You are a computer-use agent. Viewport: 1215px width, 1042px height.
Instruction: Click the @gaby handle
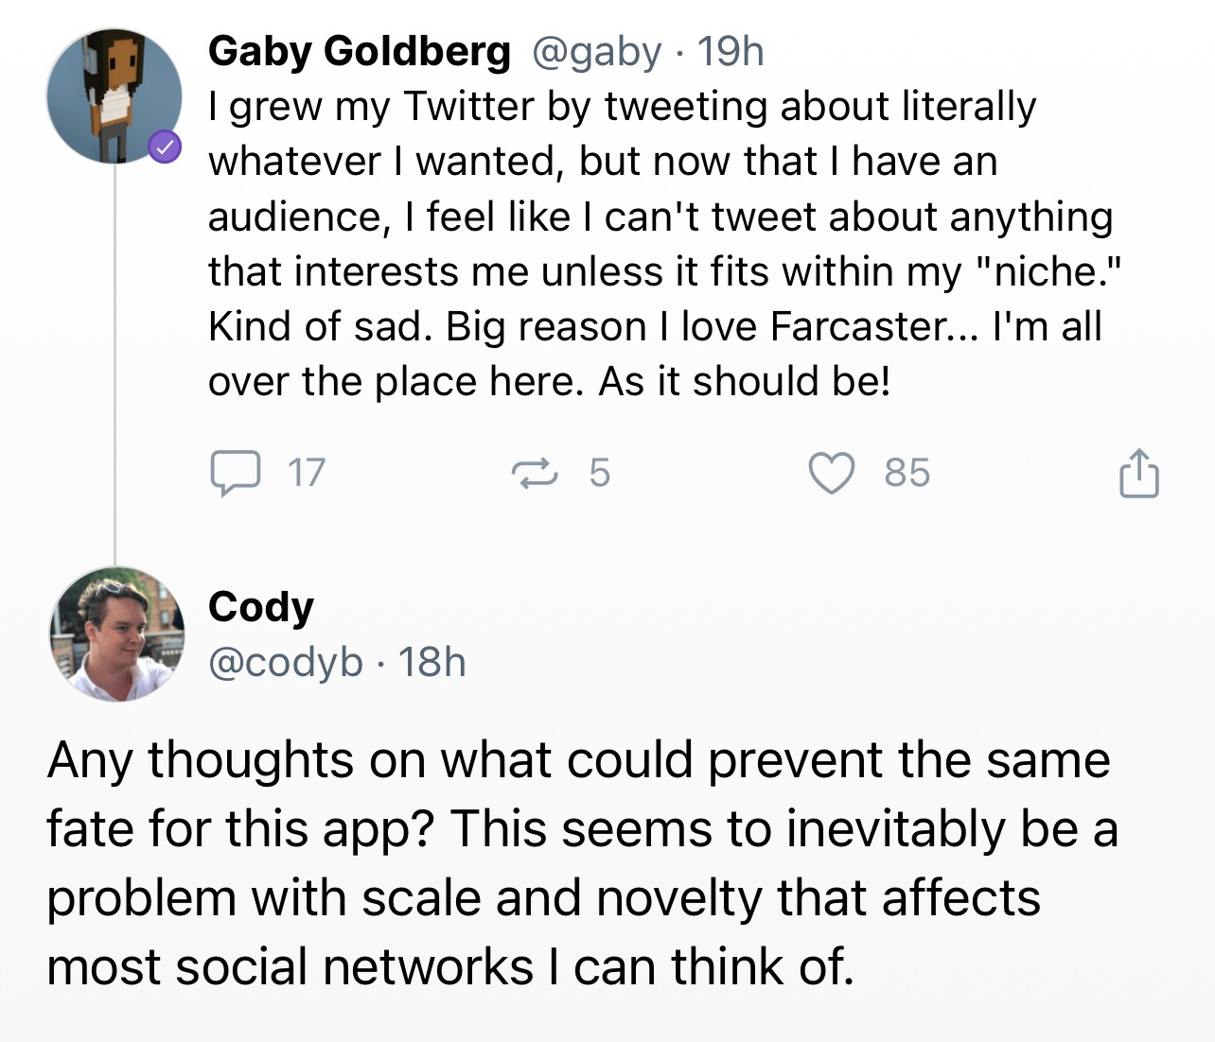pyautogui.click(x=596, y=51)
